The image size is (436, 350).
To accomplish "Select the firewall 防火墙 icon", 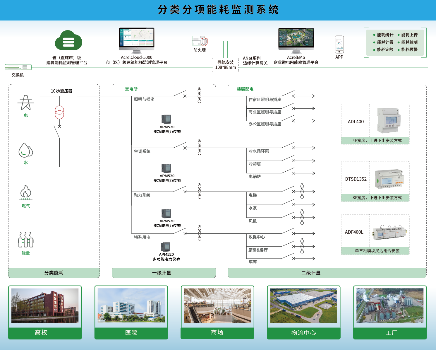I will tap(200, 41).
